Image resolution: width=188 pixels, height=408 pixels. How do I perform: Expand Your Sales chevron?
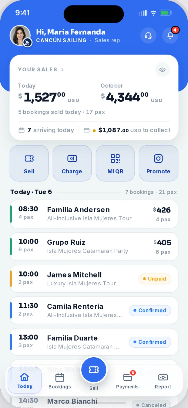tap(62, 70)
